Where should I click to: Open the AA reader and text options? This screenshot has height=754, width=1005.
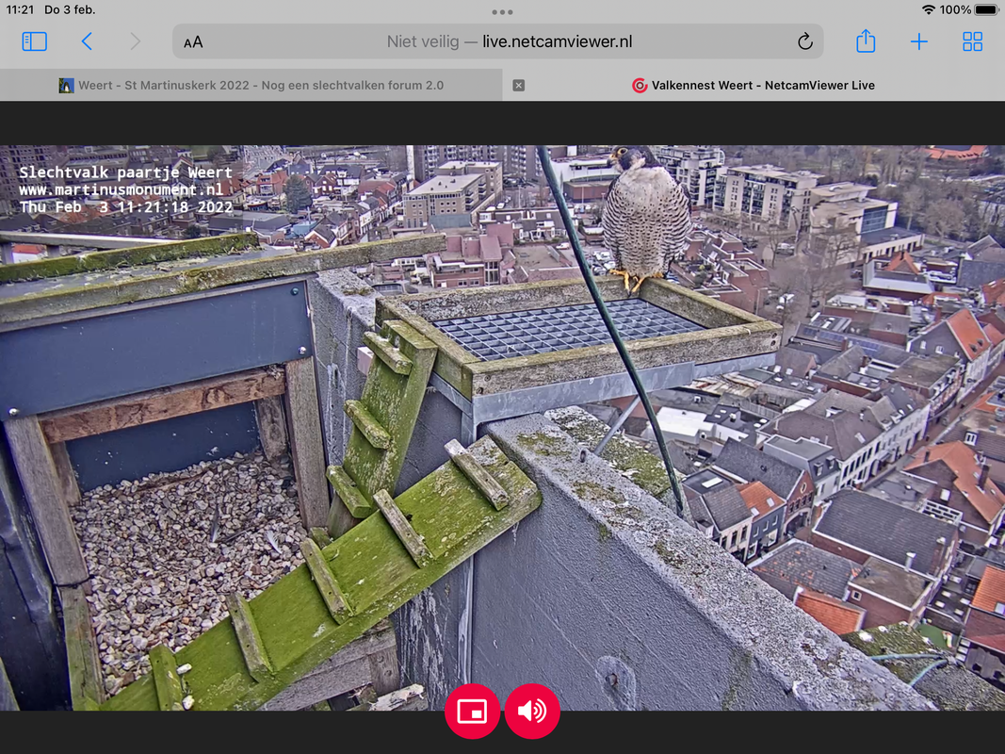click(193, 42)
